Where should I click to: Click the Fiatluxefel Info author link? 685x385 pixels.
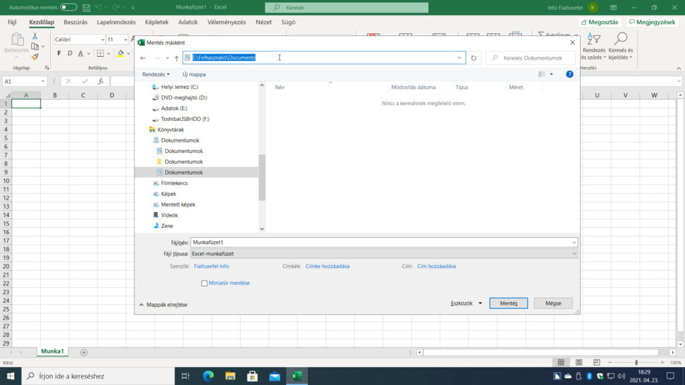(211, 266)
